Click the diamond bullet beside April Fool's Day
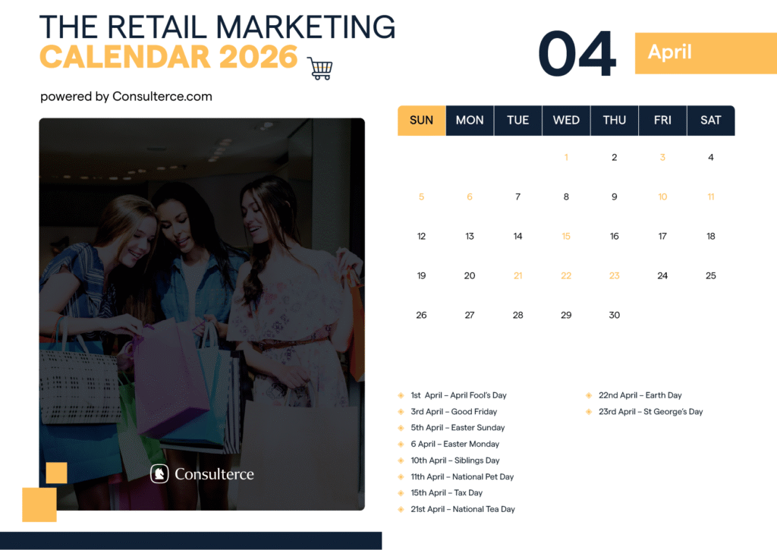Image resolution: width=777 pixels, height=550 pixels. pos(401,394)
